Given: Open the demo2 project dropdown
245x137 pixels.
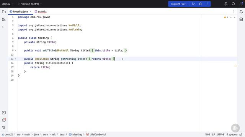Looking at the screenshot, I should click(x=8, y=4).
